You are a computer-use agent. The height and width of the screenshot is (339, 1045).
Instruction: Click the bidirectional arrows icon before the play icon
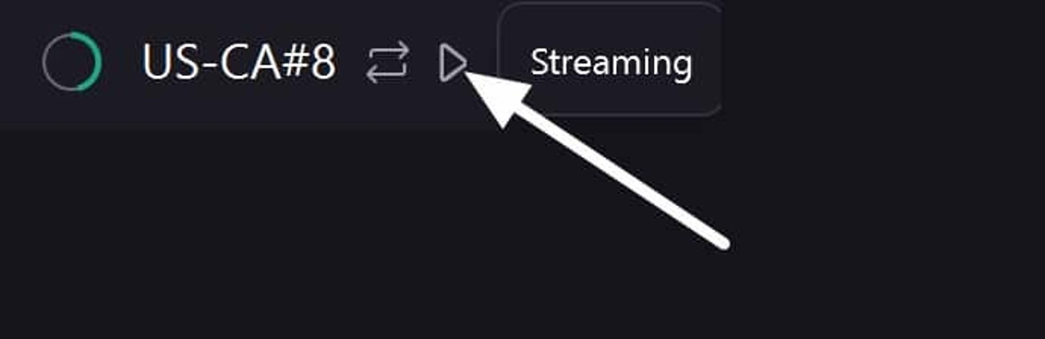tap(387, 62)
